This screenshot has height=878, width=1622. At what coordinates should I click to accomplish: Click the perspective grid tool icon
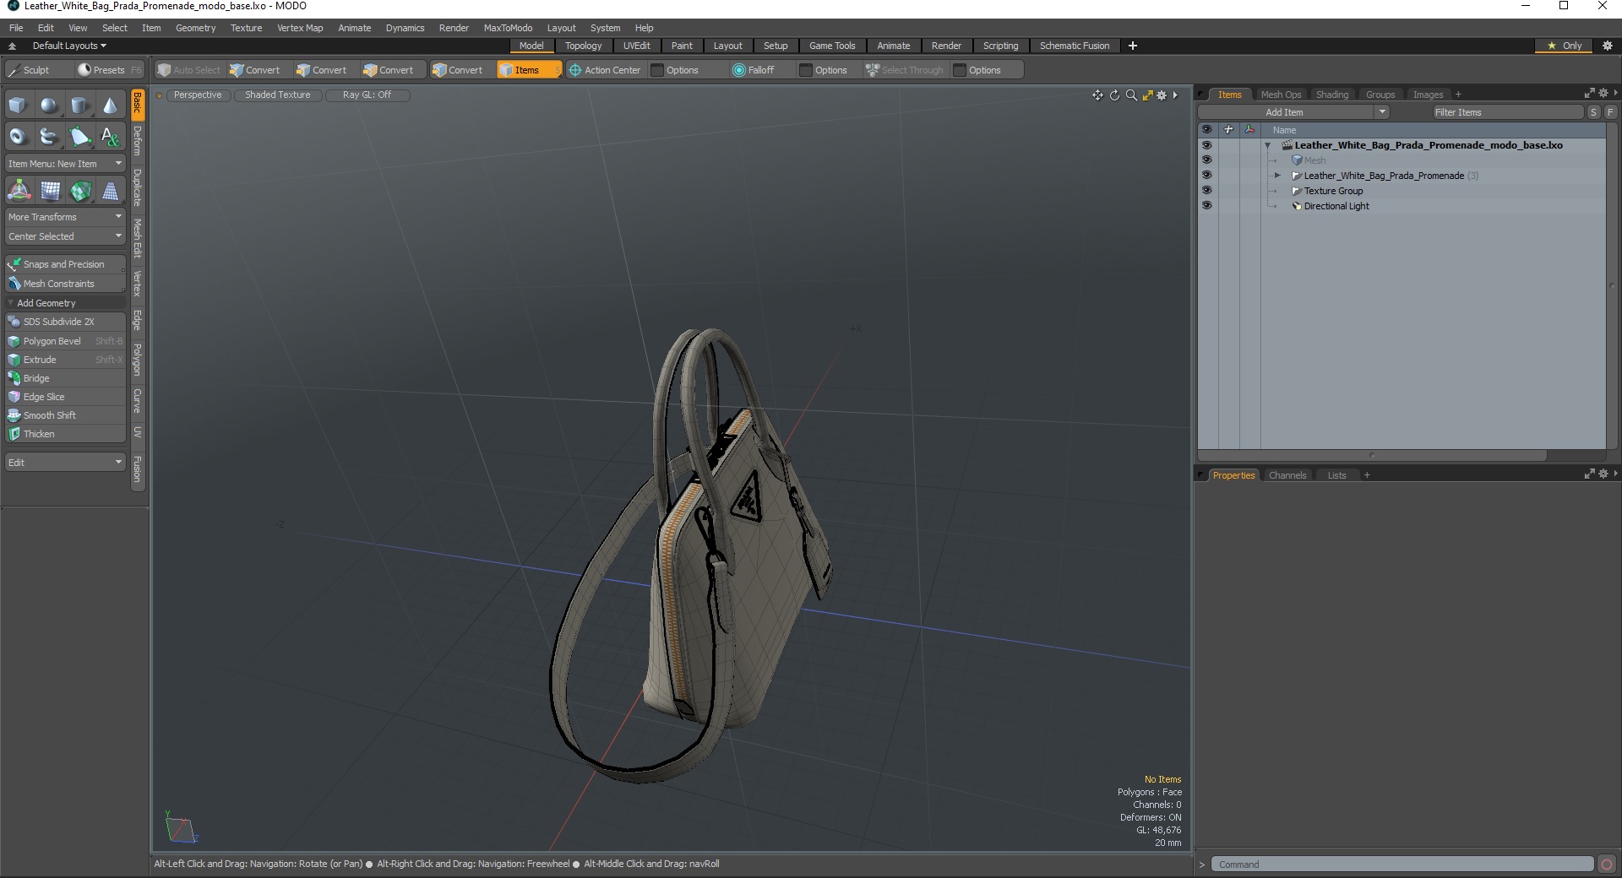click(x=111, y=192)
